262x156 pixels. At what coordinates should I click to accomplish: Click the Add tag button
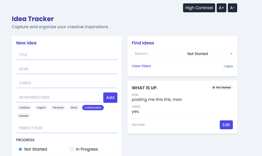pyautogui.click(x=110, y=98)
